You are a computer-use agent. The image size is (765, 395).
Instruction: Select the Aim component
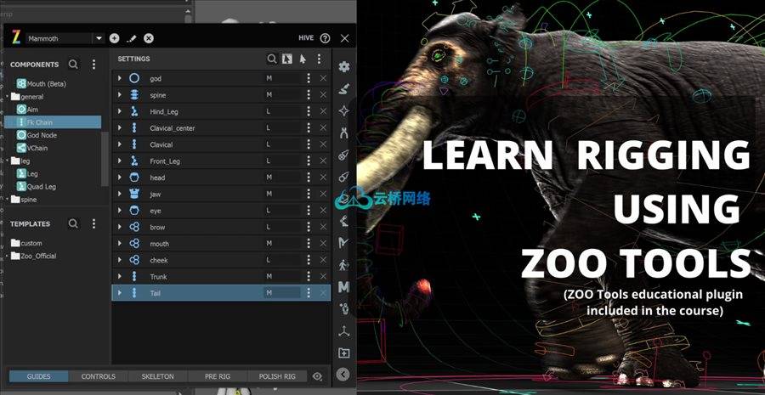[27, 110]
